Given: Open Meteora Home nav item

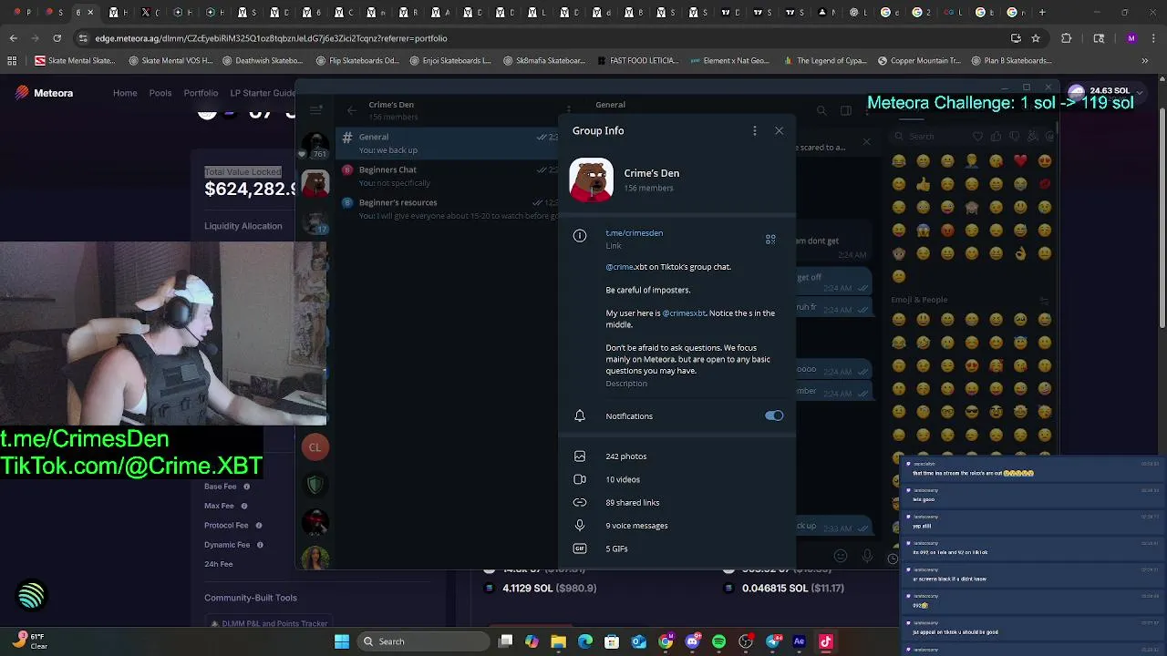Looking at the screenshot, I should click(x=125, y=93).
